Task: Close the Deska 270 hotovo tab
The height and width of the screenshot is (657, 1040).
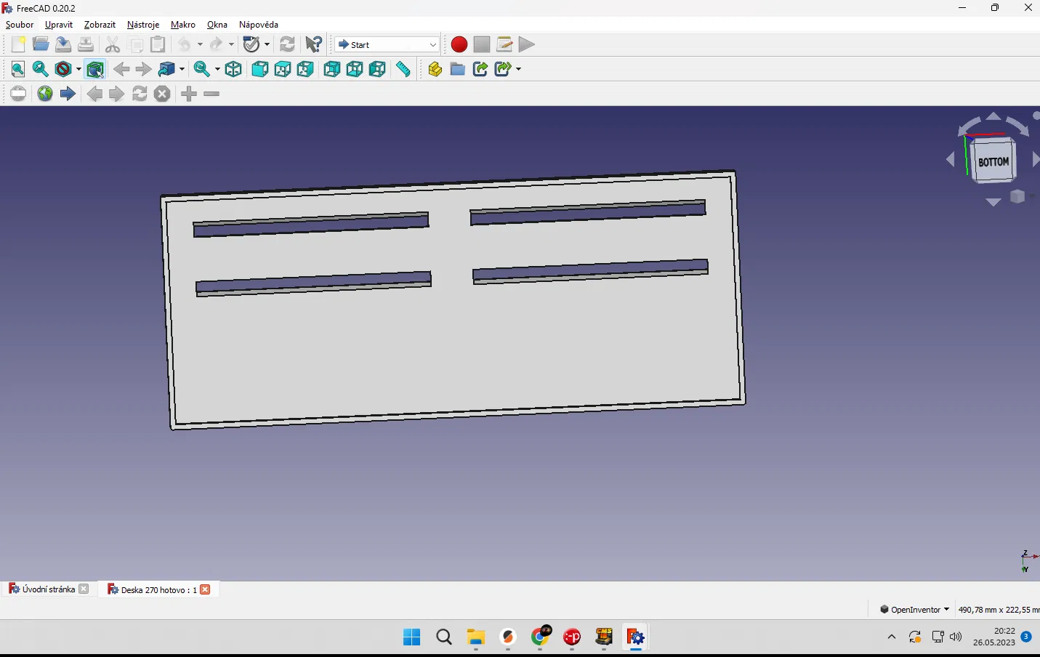Action: click(x=205, y=589)
